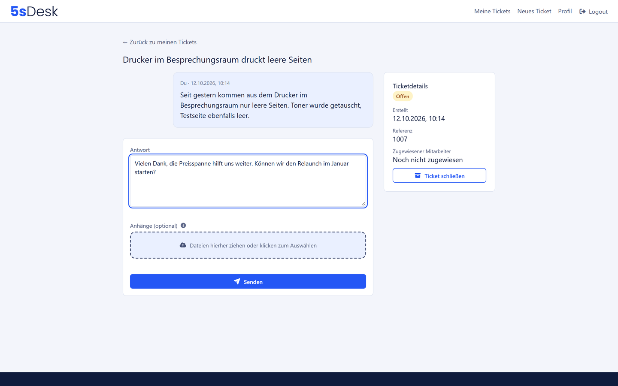The width and height of the screenshot is (618, 386).
Task: Click the Erstellt label
Action: coord(400,110)
